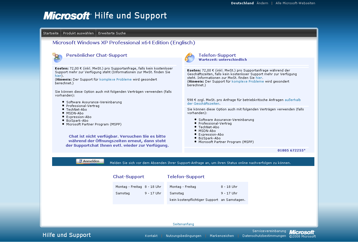Click '©2008 Microsoft' copyright text

tap(302, 236)
